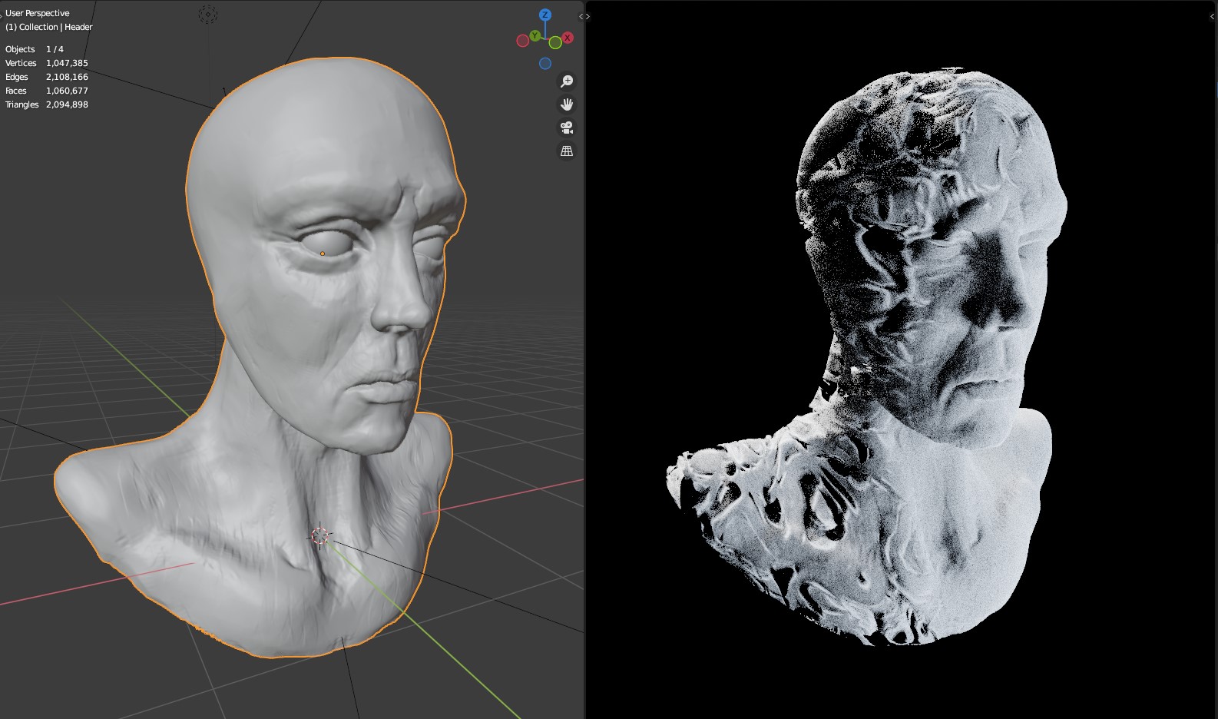Viewport: 1218px width, 719px height.
Task: Snap view to negative Z gizmo circle
Action: pos(545,64)
